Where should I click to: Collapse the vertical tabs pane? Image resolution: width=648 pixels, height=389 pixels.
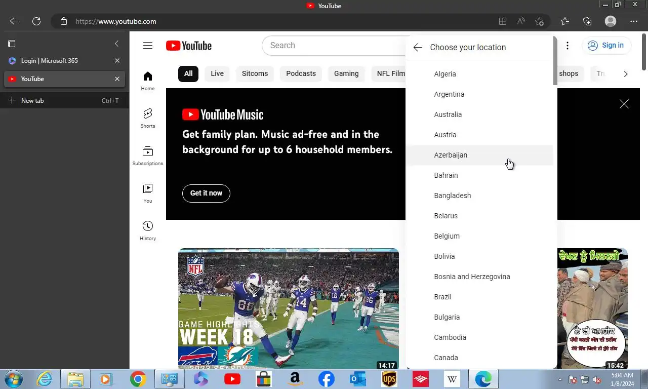tap(116, 44)
